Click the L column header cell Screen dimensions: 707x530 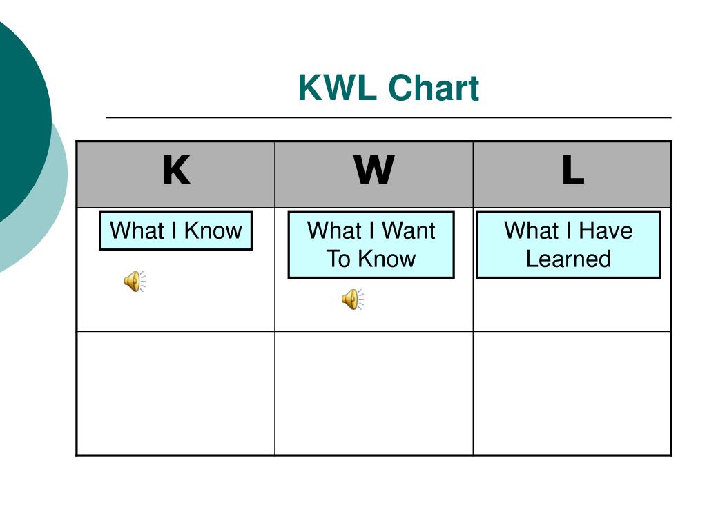pos(572,175)
